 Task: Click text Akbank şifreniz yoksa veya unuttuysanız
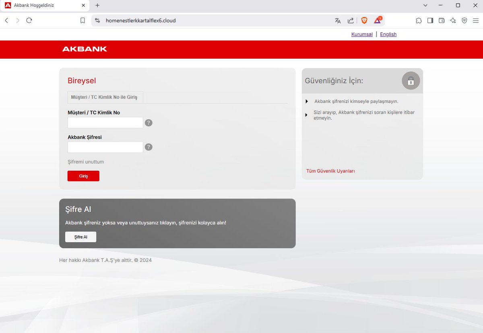[146, 223]
